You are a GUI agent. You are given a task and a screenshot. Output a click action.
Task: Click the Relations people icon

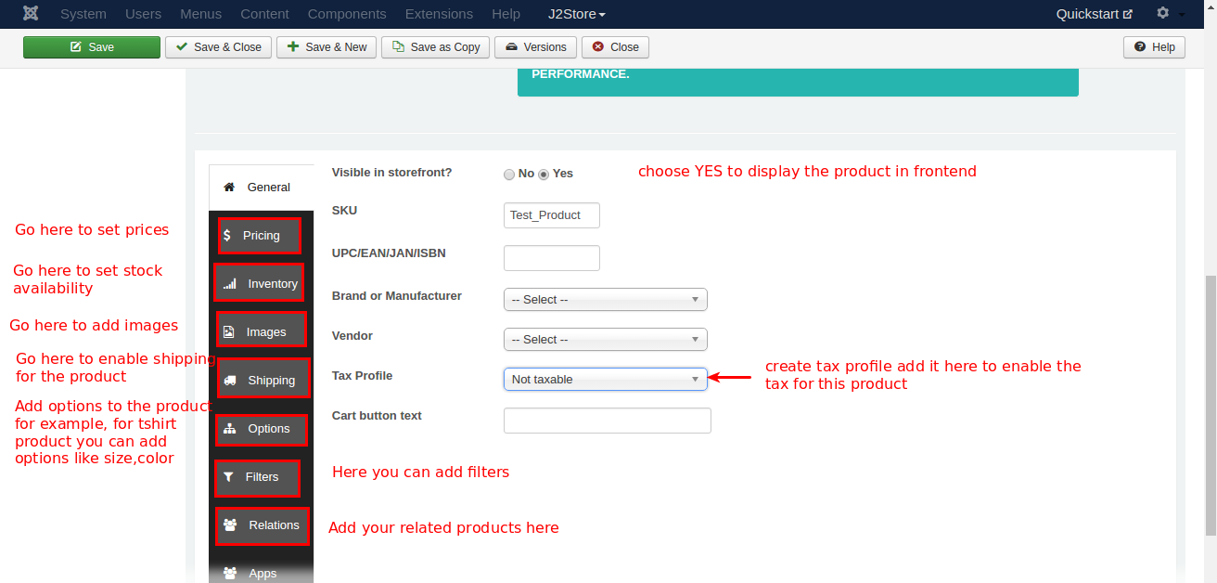tap(230, 525)
